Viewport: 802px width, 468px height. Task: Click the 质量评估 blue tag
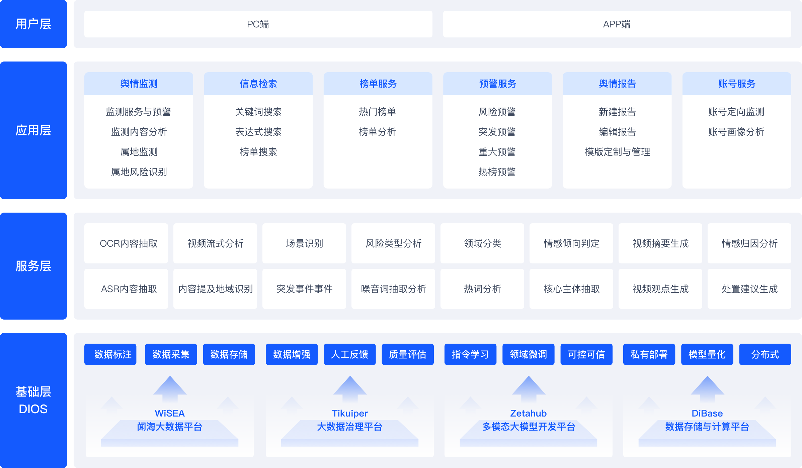click(408, 354)
